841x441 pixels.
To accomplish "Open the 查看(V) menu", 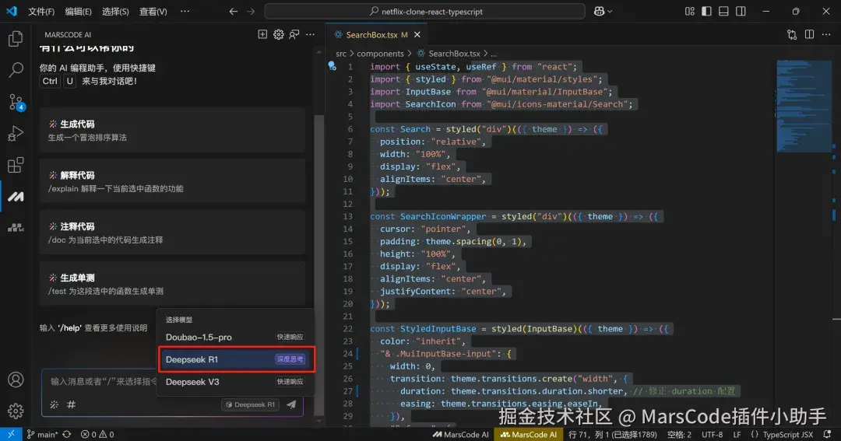I will [153, 11].
